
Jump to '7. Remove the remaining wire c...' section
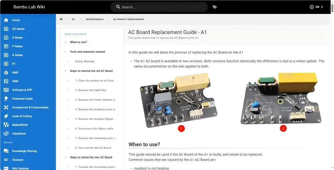point(96,138)
